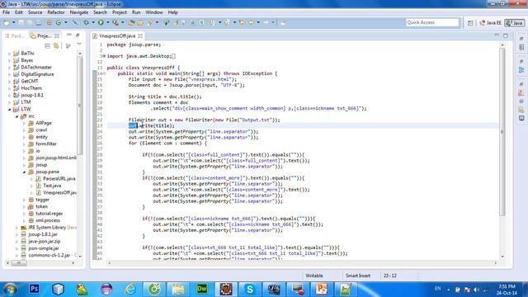528x297 pixels.
Task: Switch to Java EE perspective
Action: point(490,23)
